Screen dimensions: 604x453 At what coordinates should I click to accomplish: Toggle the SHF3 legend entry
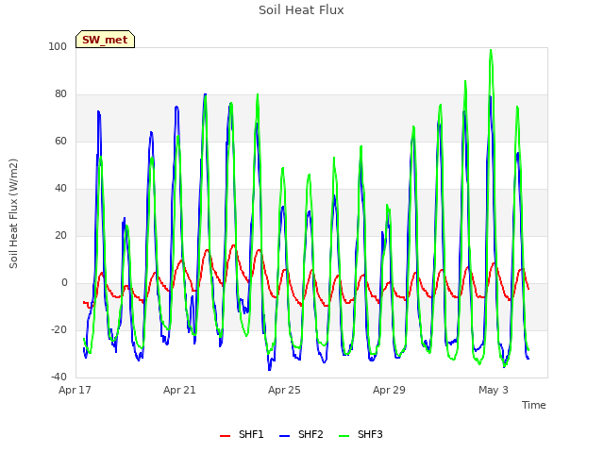coord(361,434)
